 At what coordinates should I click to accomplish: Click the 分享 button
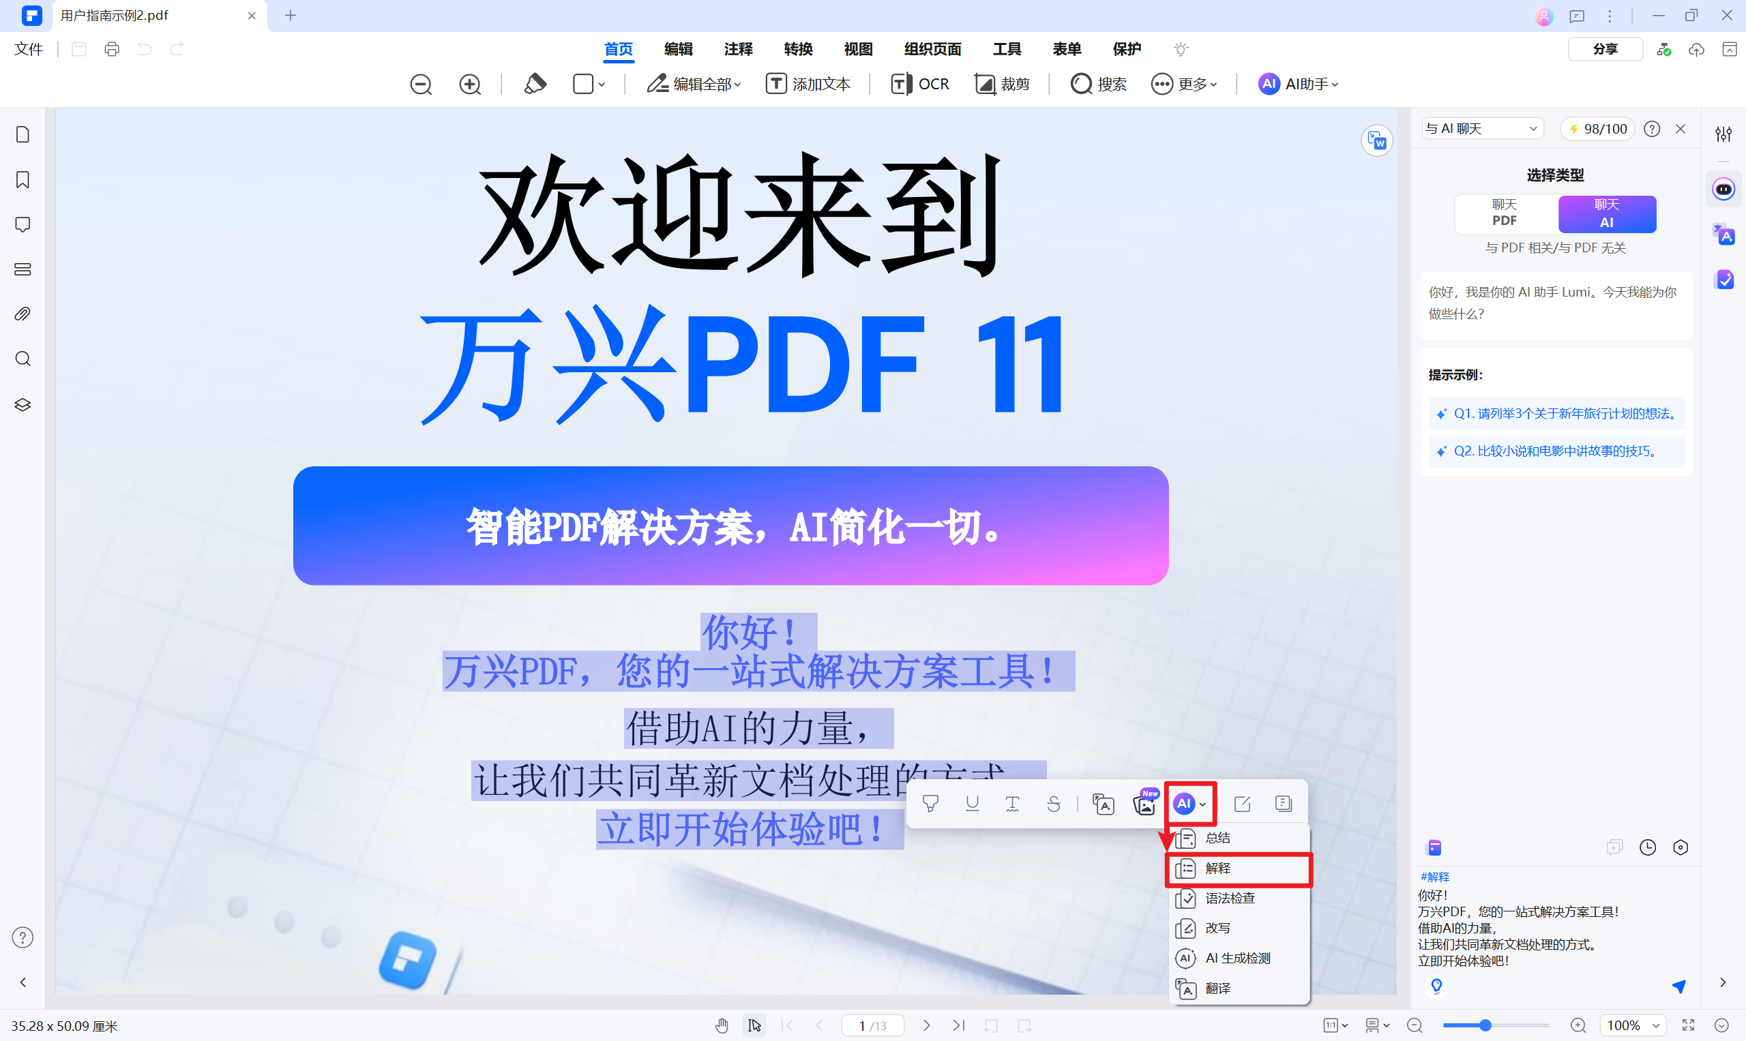pyautogui.click(x=1605, y=48)
